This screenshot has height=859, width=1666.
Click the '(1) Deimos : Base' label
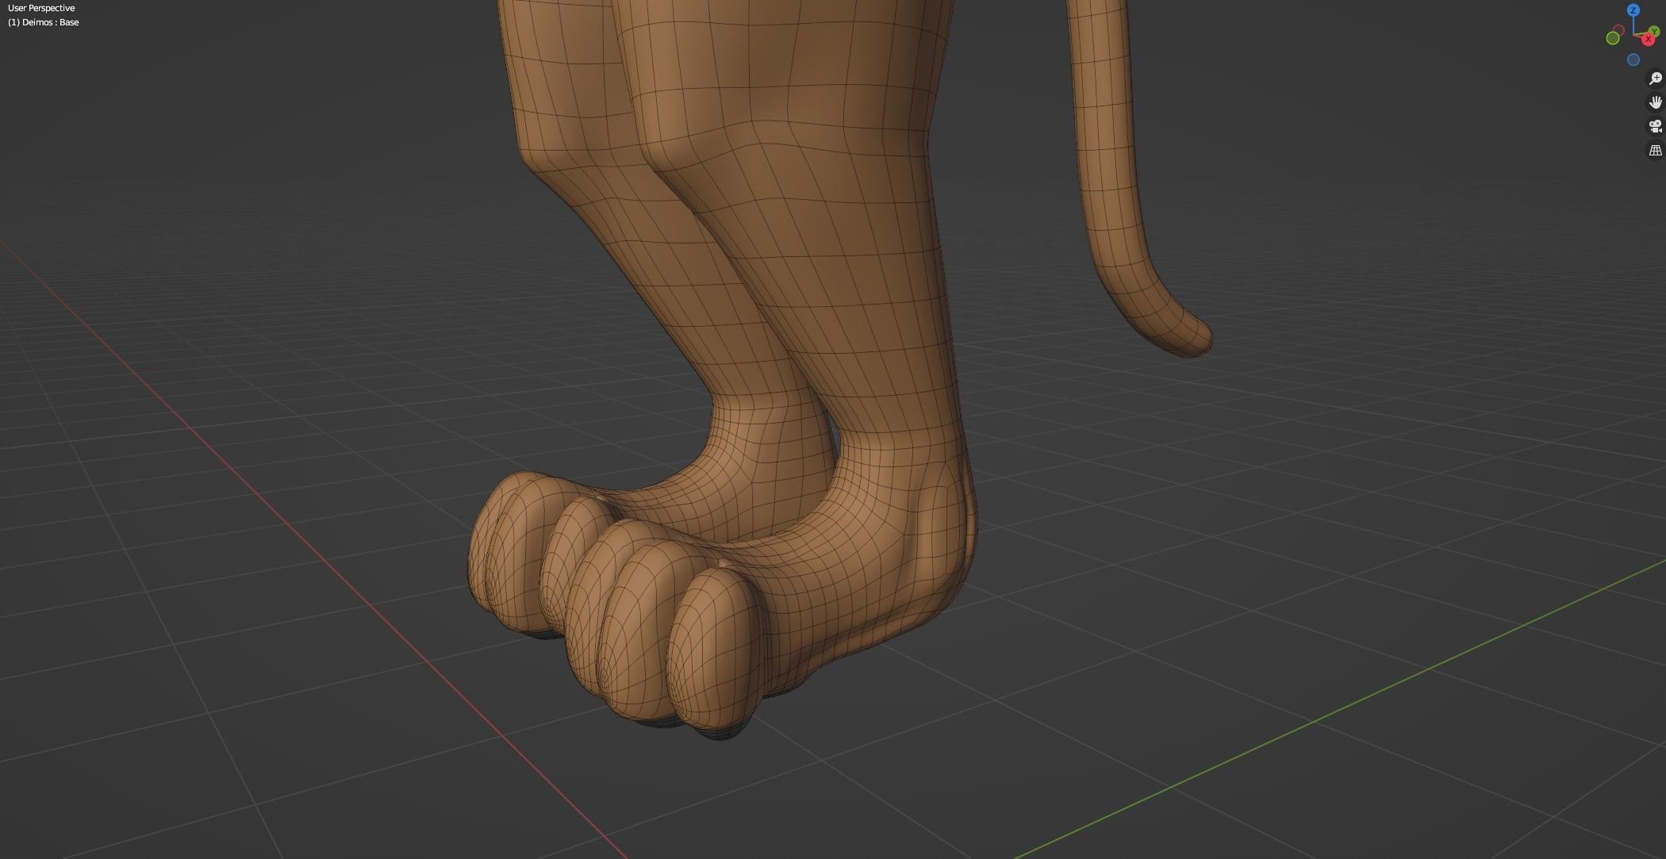point(44,22)
